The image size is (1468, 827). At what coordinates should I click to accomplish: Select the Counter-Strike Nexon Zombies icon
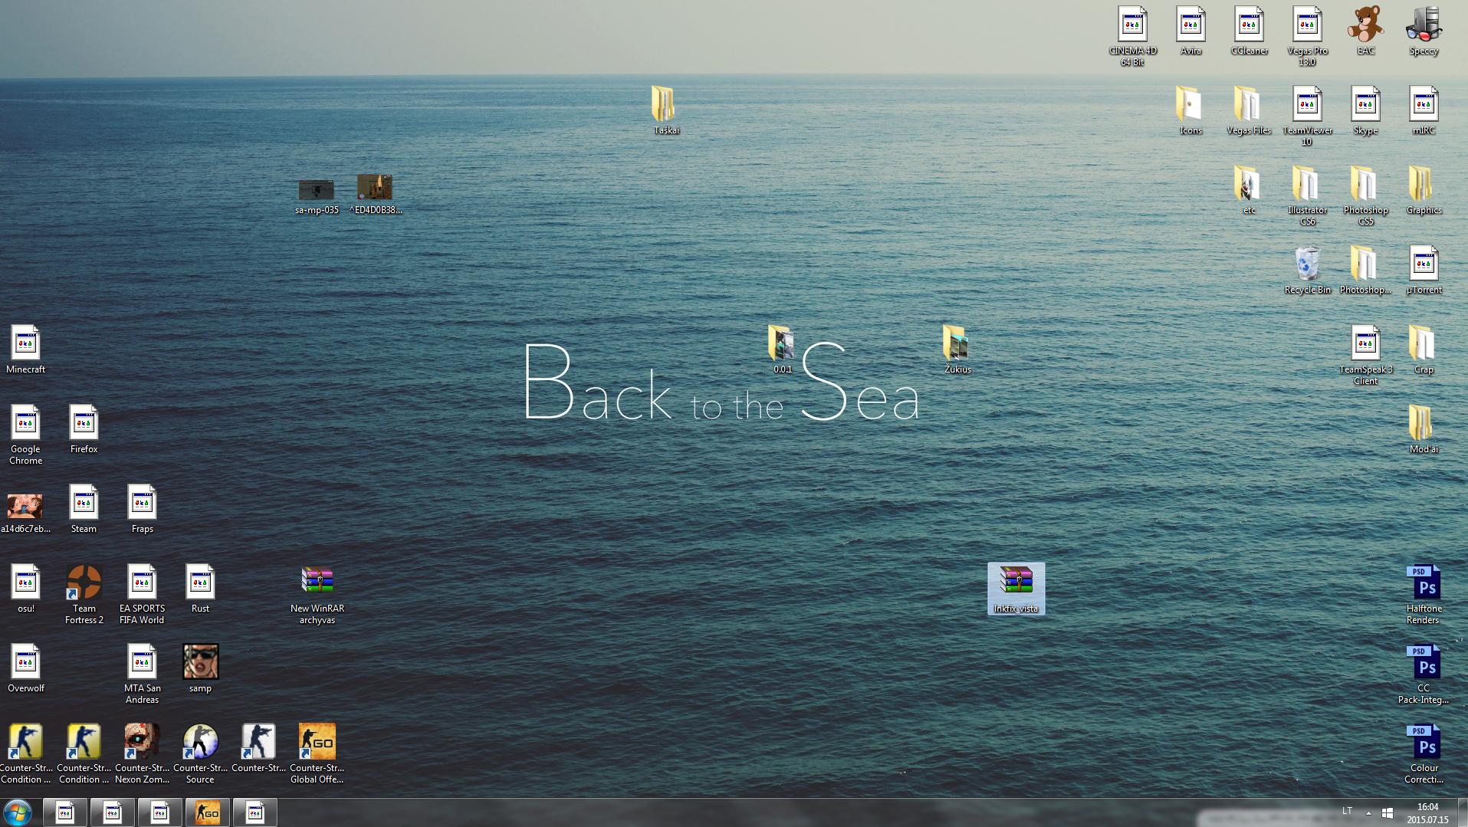click(x=142, y=753)
